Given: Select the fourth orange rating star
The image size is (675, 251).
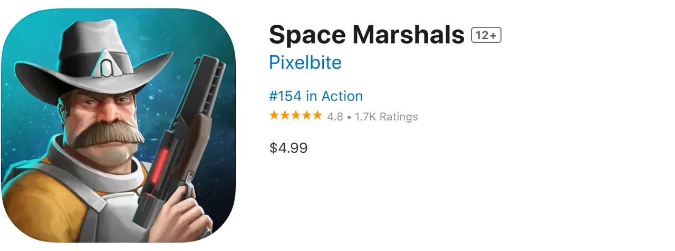Looking at the screenshot, I should 306,116.
